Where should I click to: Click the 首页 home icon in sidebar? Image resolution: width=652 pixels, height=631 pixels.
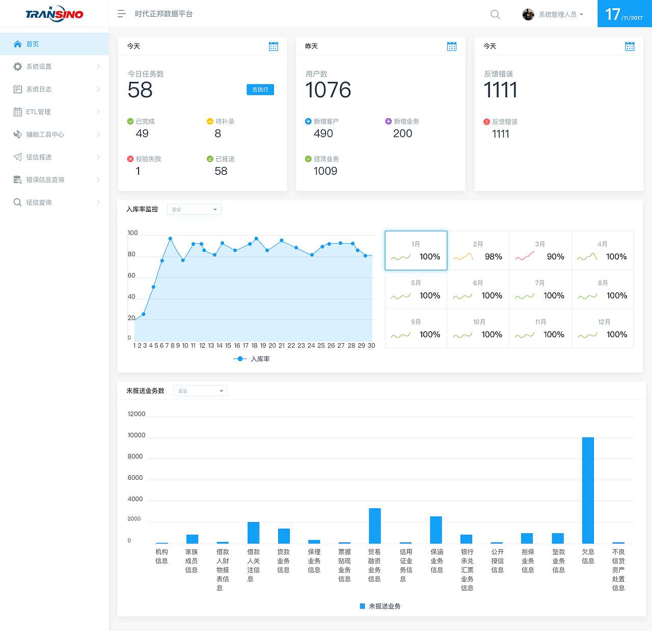pos(18,44)
